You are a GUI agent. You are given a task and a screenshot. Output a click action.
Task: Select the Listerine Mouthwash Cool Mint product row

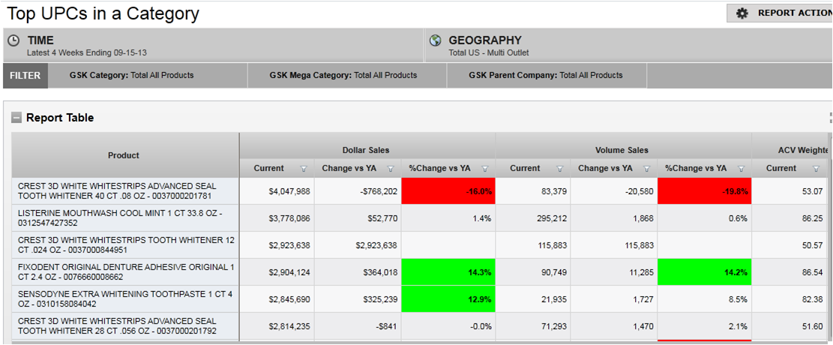coord(124,218)
